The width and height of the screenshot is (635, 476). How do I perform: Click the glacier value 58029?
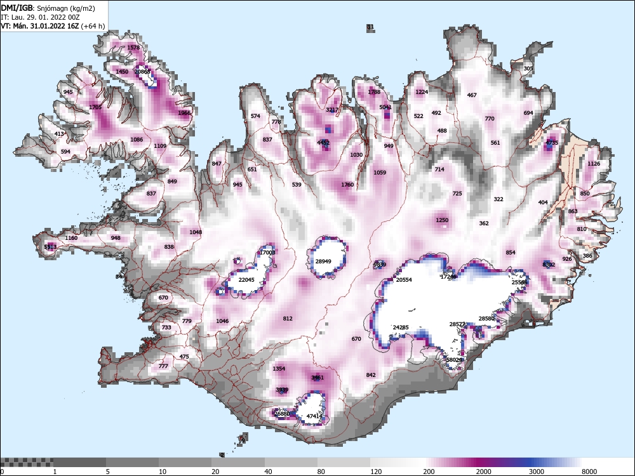[454, 360]
